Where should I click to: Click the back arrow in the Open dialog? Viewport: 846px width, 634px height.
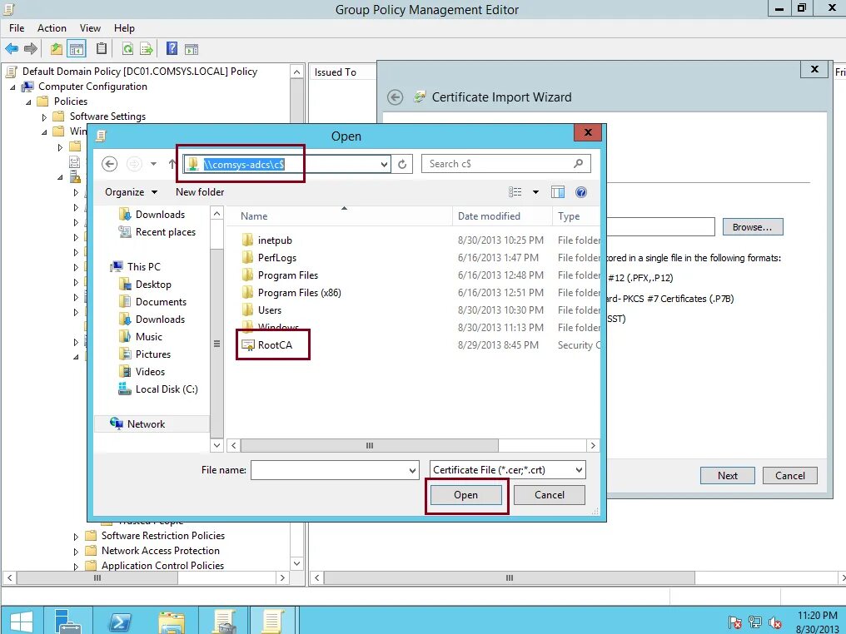tap(110, 164)
